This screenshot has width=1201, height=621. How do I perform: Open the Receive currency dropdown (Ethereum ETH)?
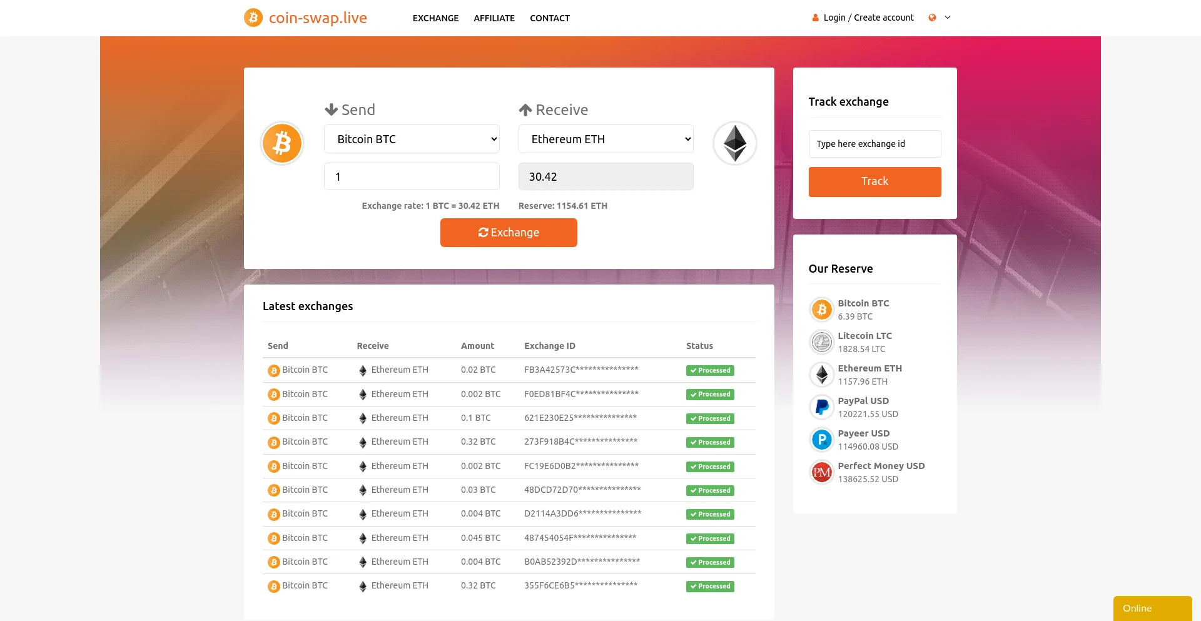[606, 139]
